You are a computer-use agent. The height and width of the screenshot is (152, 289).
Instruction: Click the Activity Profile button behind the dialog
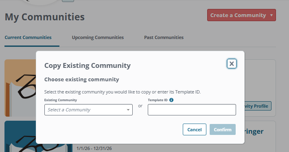[x=258, y=106]
